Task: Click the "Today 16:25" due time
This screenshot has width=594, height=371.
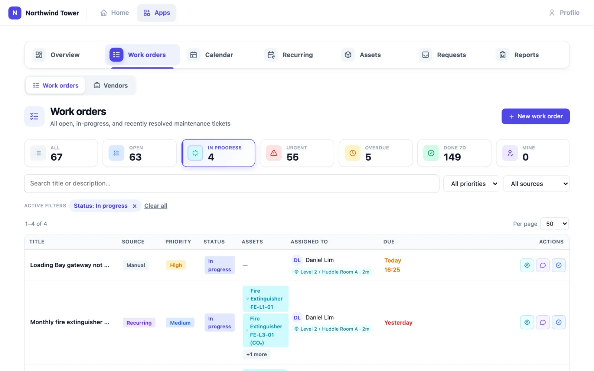Action: coord(392,265)
